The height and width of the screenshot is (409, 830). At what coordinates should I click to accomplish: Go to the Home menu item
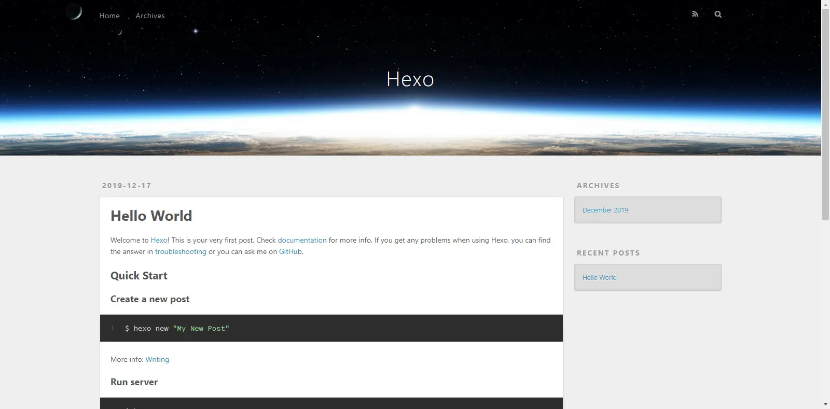(109, 16)
